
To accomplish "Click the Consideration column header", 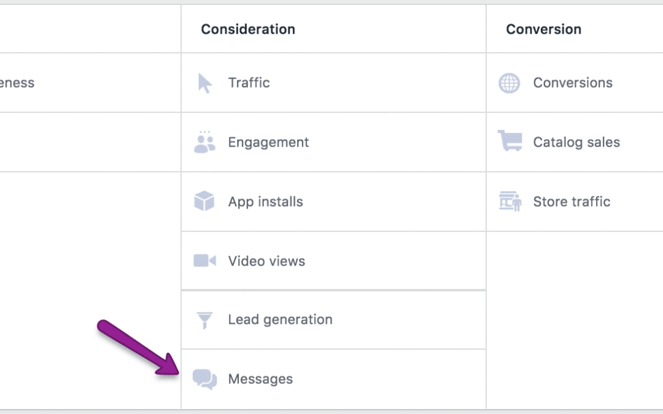I will click(x=248, y=29).
